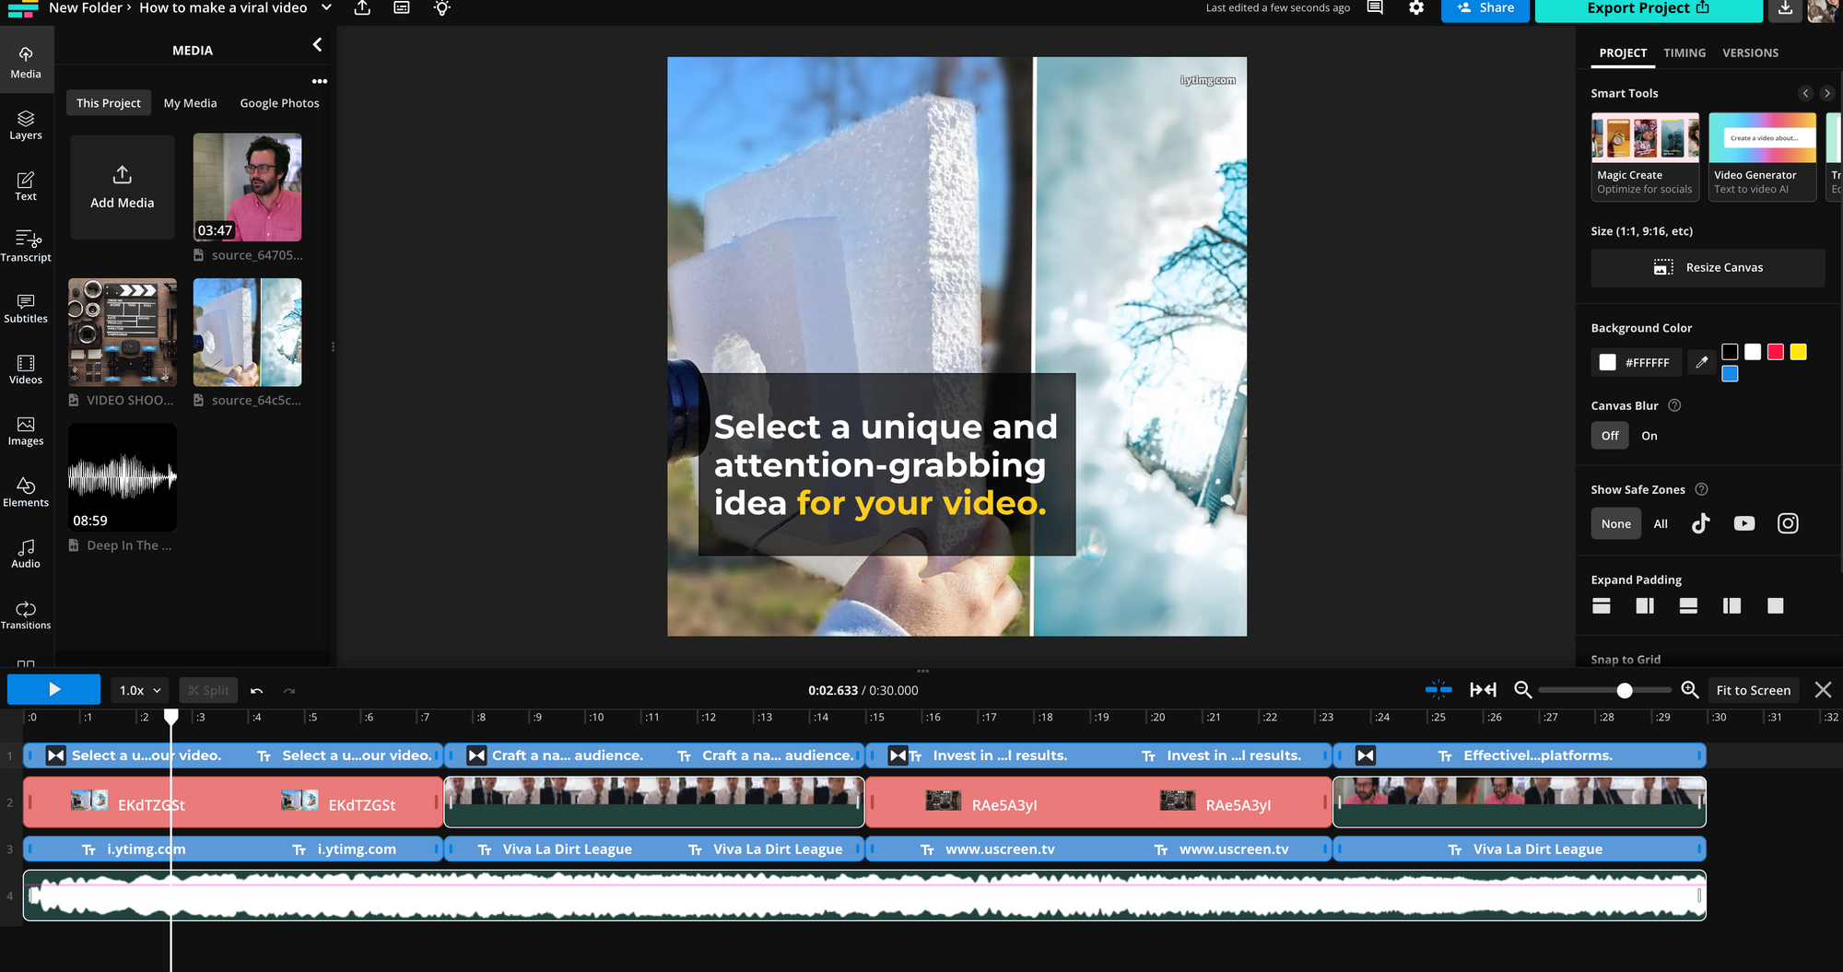1843x972 pixels.
Task: Collapse the Media panel
Action: (x=317, y=45)
